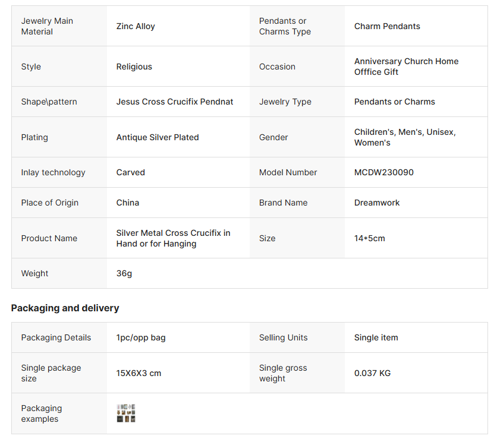The image size is (497, 442).
Task: Click the "Zinc Alloy" material value
Action: pos(136,26)
